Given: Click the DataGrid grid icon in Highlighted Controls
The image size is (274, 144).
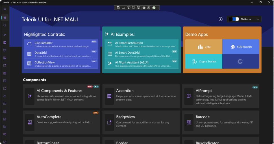Looking at the screenshot, I should point(29,54).
